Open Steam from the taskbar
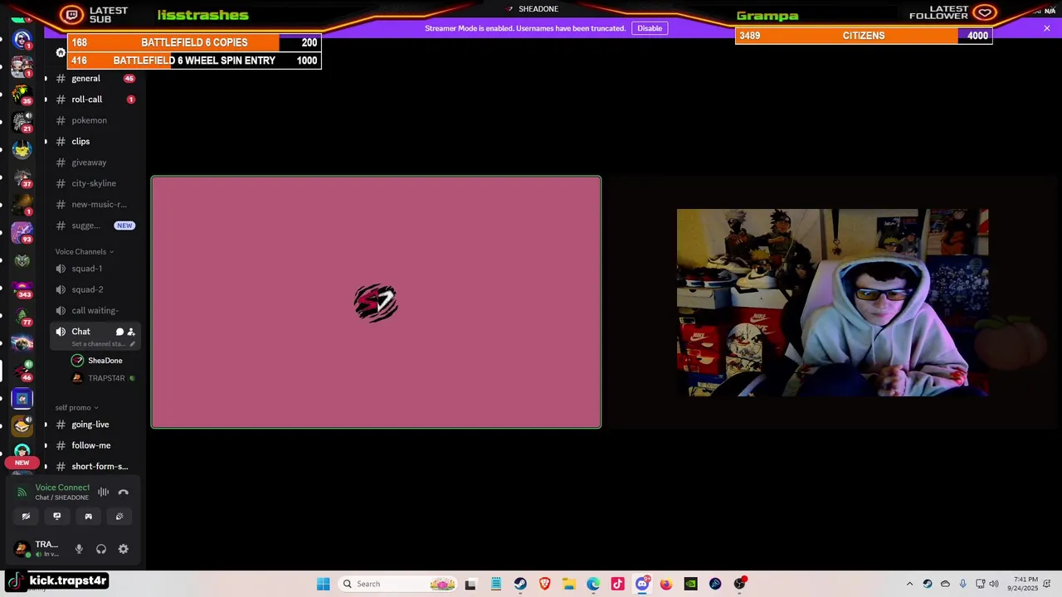The width and height of the screenshot is (1062, 597). (520, 584)
